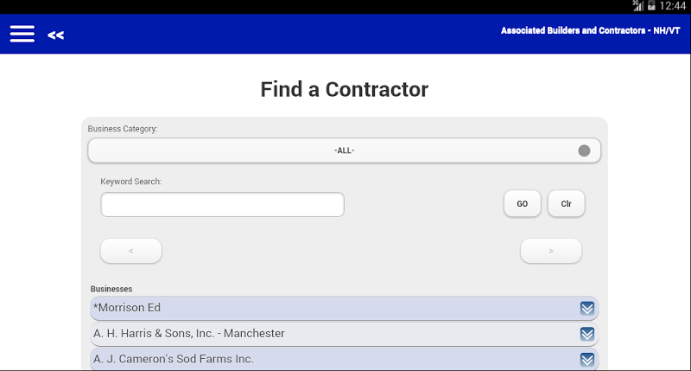Go to next page with > button
This screenshot has width=691, height=371.
click(551, 251)
